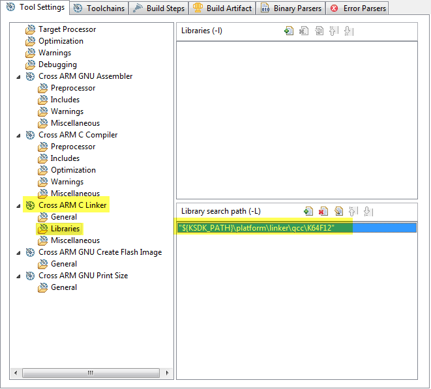Image resolution: width=431 pixels, height=389 pixels.
Task: Move Library search path entry down
Action: pos(368,211)
